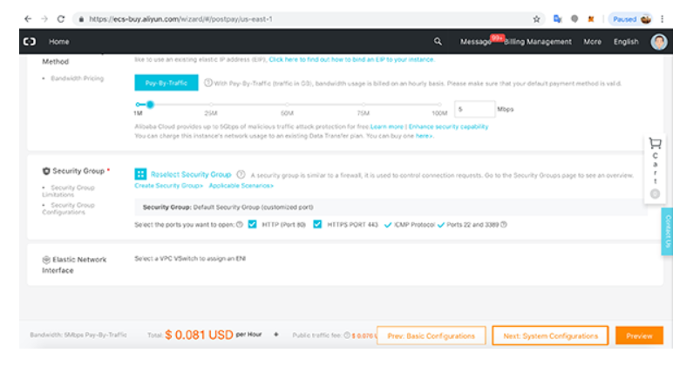Open Create Security Group link
Image resolution: width=693 pixels, height=373 pixels.
click(168, 186)
